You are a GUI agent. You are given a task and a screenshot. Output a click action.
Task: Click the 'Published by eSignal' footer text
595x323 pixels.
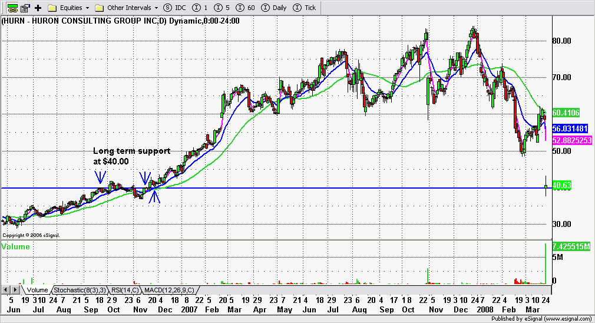click(541, 319)
